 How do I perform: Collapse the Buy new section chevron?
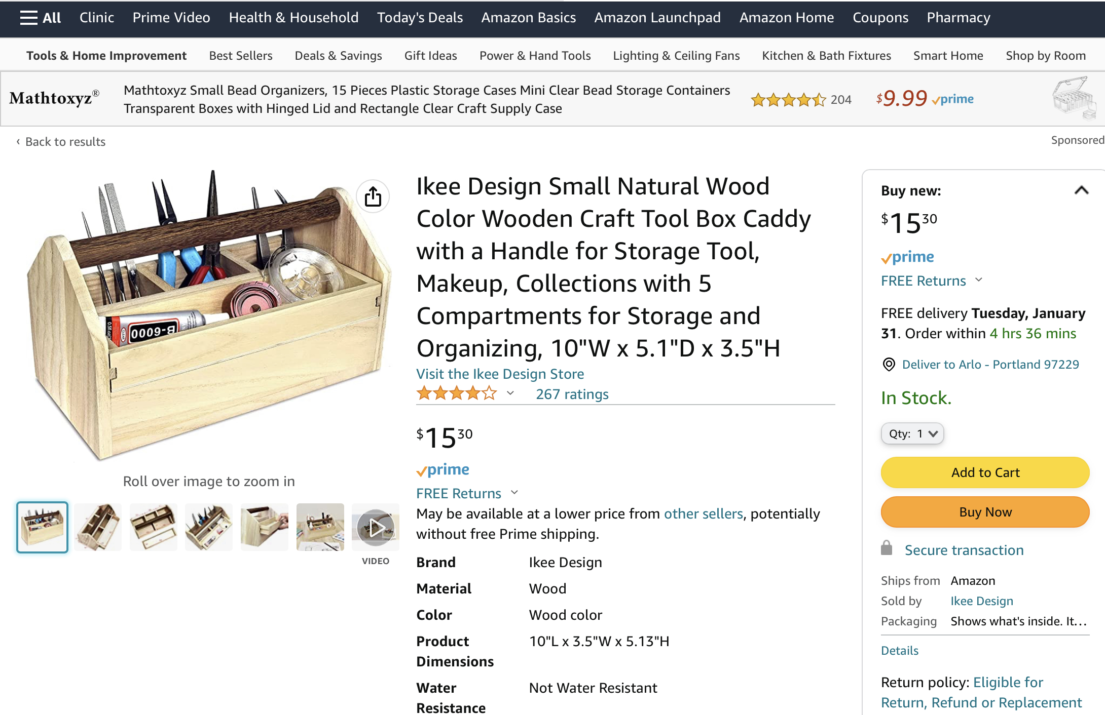pos(1081,190)
